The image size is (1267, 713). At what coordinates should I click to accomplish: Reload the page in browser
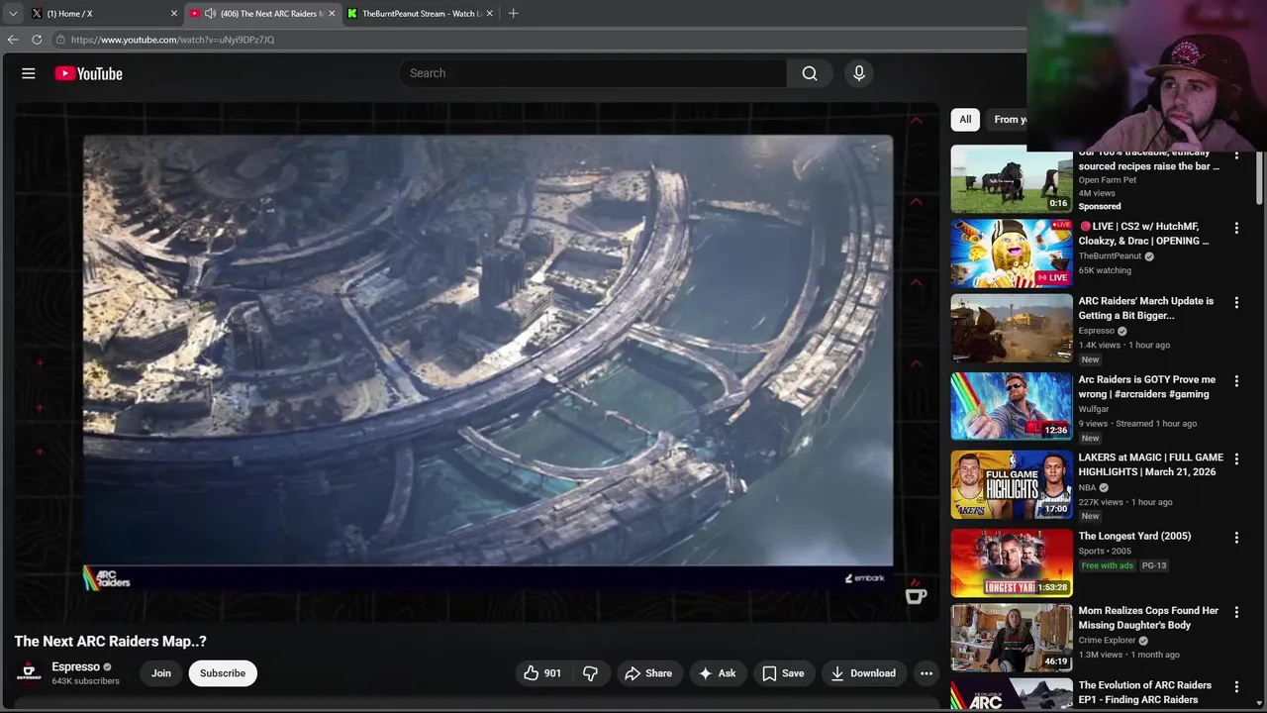37,40
